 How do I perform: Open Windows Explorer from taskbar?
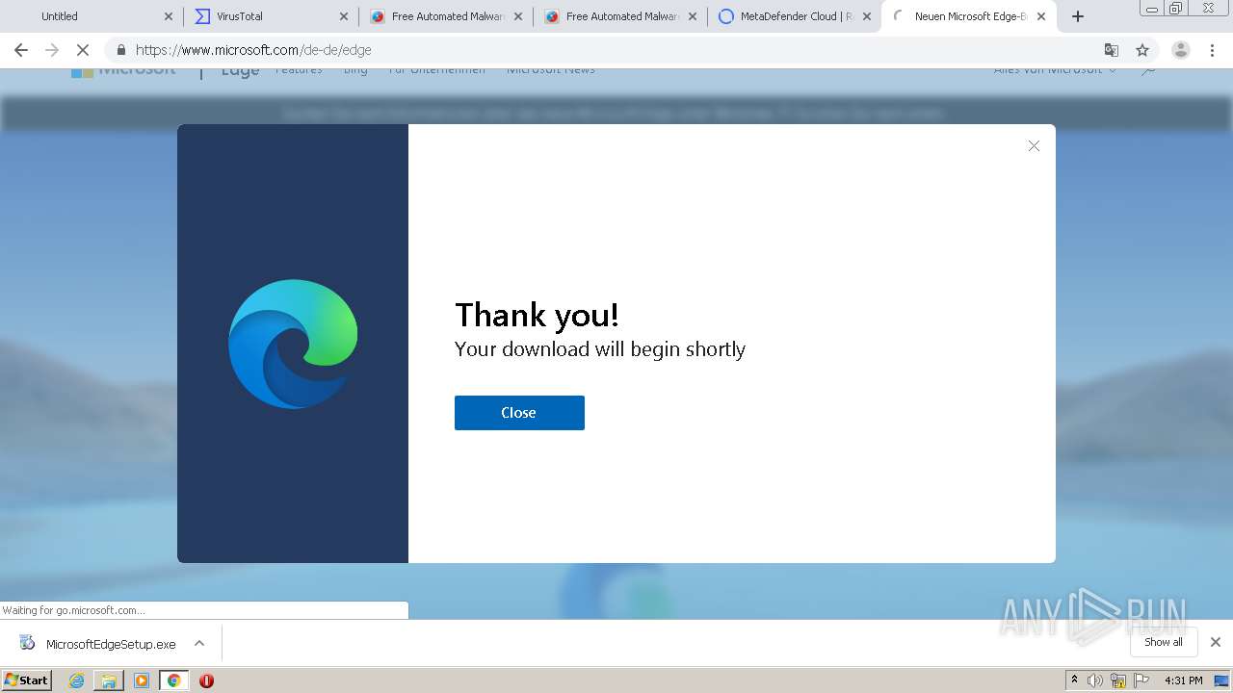(x=109, y=680)
